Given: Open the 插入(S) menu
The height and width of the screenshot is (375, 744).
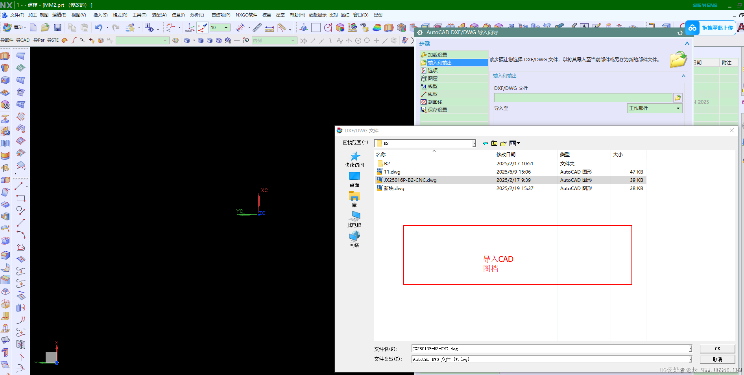Looking at the screenshot, I should (x=100, y=15).
